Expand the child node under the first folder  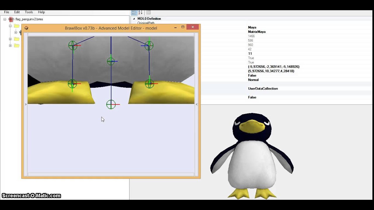[16, 32]
